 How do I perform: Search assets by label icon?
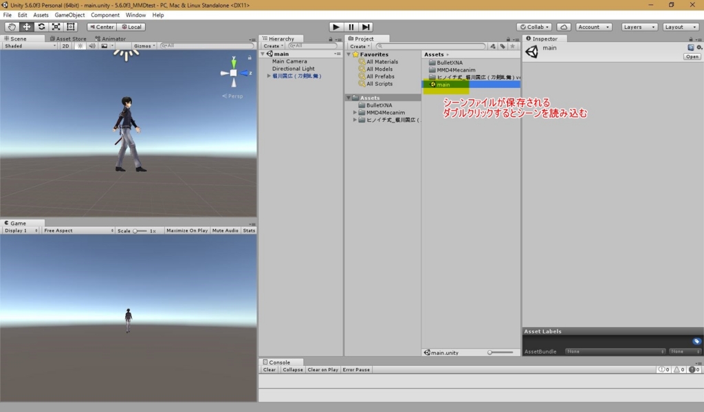click(503, 46)
